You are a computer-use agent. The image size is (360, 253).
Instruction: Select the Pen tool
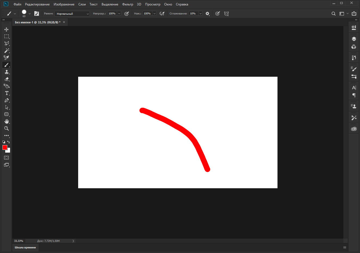click(7, 100)
